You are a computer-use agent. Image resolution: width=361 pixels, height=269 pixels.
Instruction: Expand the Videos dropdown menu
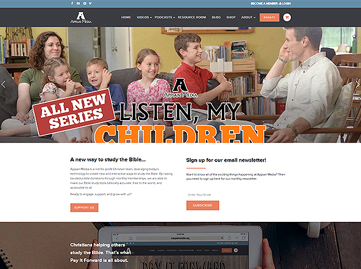click(x=144, y=17)
